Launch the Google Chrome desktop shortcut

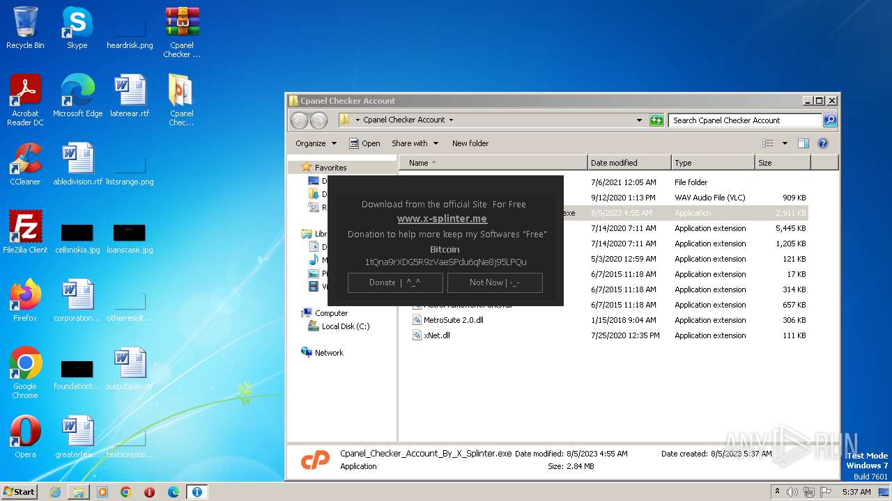click(x=25, y=373)
